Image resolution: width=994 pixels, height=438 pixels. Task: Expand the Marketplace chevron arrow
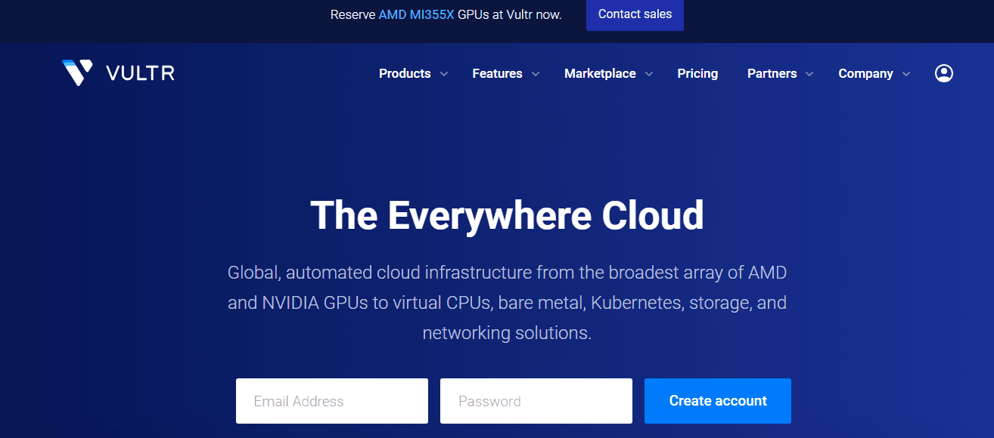coord(649,74)
